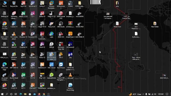The image size is (171, 96).
Task: Select the OBS Studio shortcut
Action: tap(61, 25)
